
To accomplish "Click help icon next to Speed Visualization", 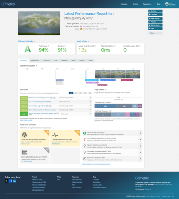I will coord(37,66).
